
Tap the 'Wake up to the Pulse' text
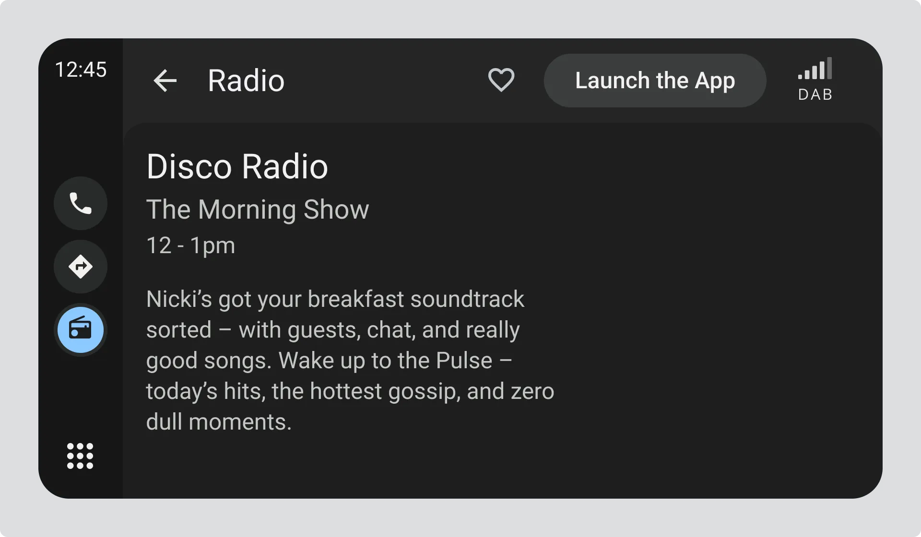pyautogui.click(x=386, y=361)
